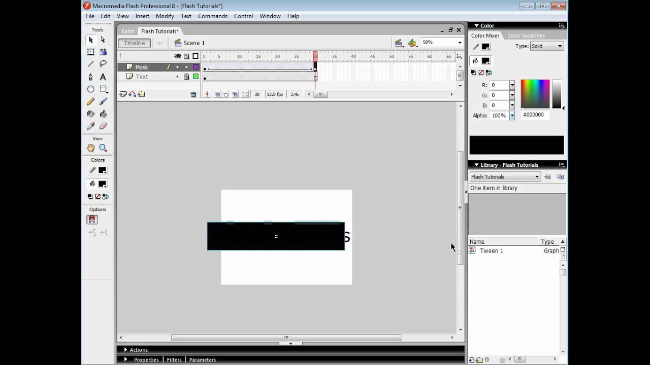This screenshot has width=650, height=365.
Task: Toggle outline view for Text layer
Action: (x=196, y=77)
